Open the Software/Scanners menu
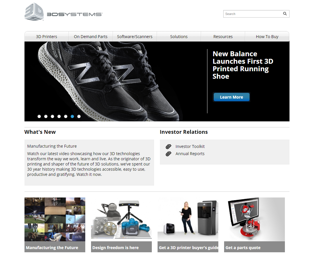 [135, 37]
